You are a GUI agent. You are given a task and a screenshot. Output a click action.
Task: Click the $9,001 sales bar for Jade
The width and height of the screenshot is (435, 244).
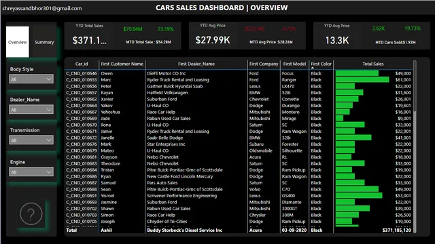pyautogui.click(x=339, y=119)
